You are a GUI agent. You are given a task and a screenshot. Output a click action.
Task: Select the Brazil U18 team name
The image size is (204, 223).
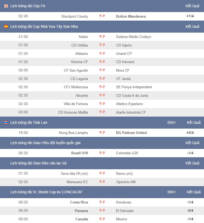click(x=79, y=153)
